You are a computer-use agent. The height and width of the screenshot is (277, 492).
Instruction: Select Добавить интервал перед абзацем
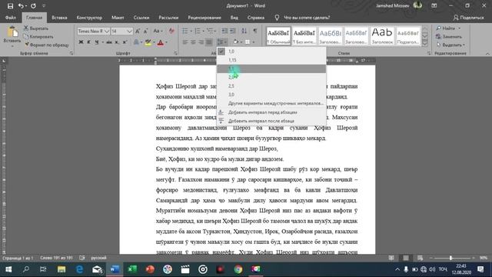tap(271, 112)
